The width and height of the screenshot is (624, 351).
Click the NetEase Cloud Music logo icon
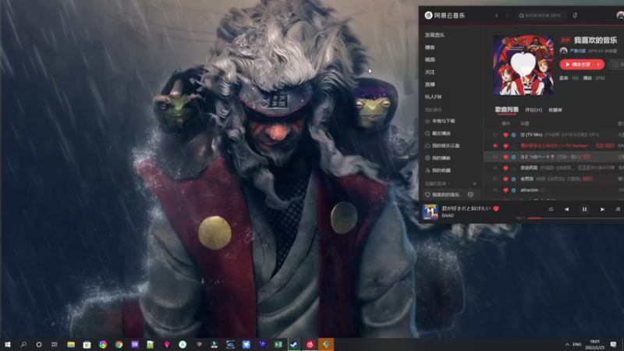click(428, 15)
